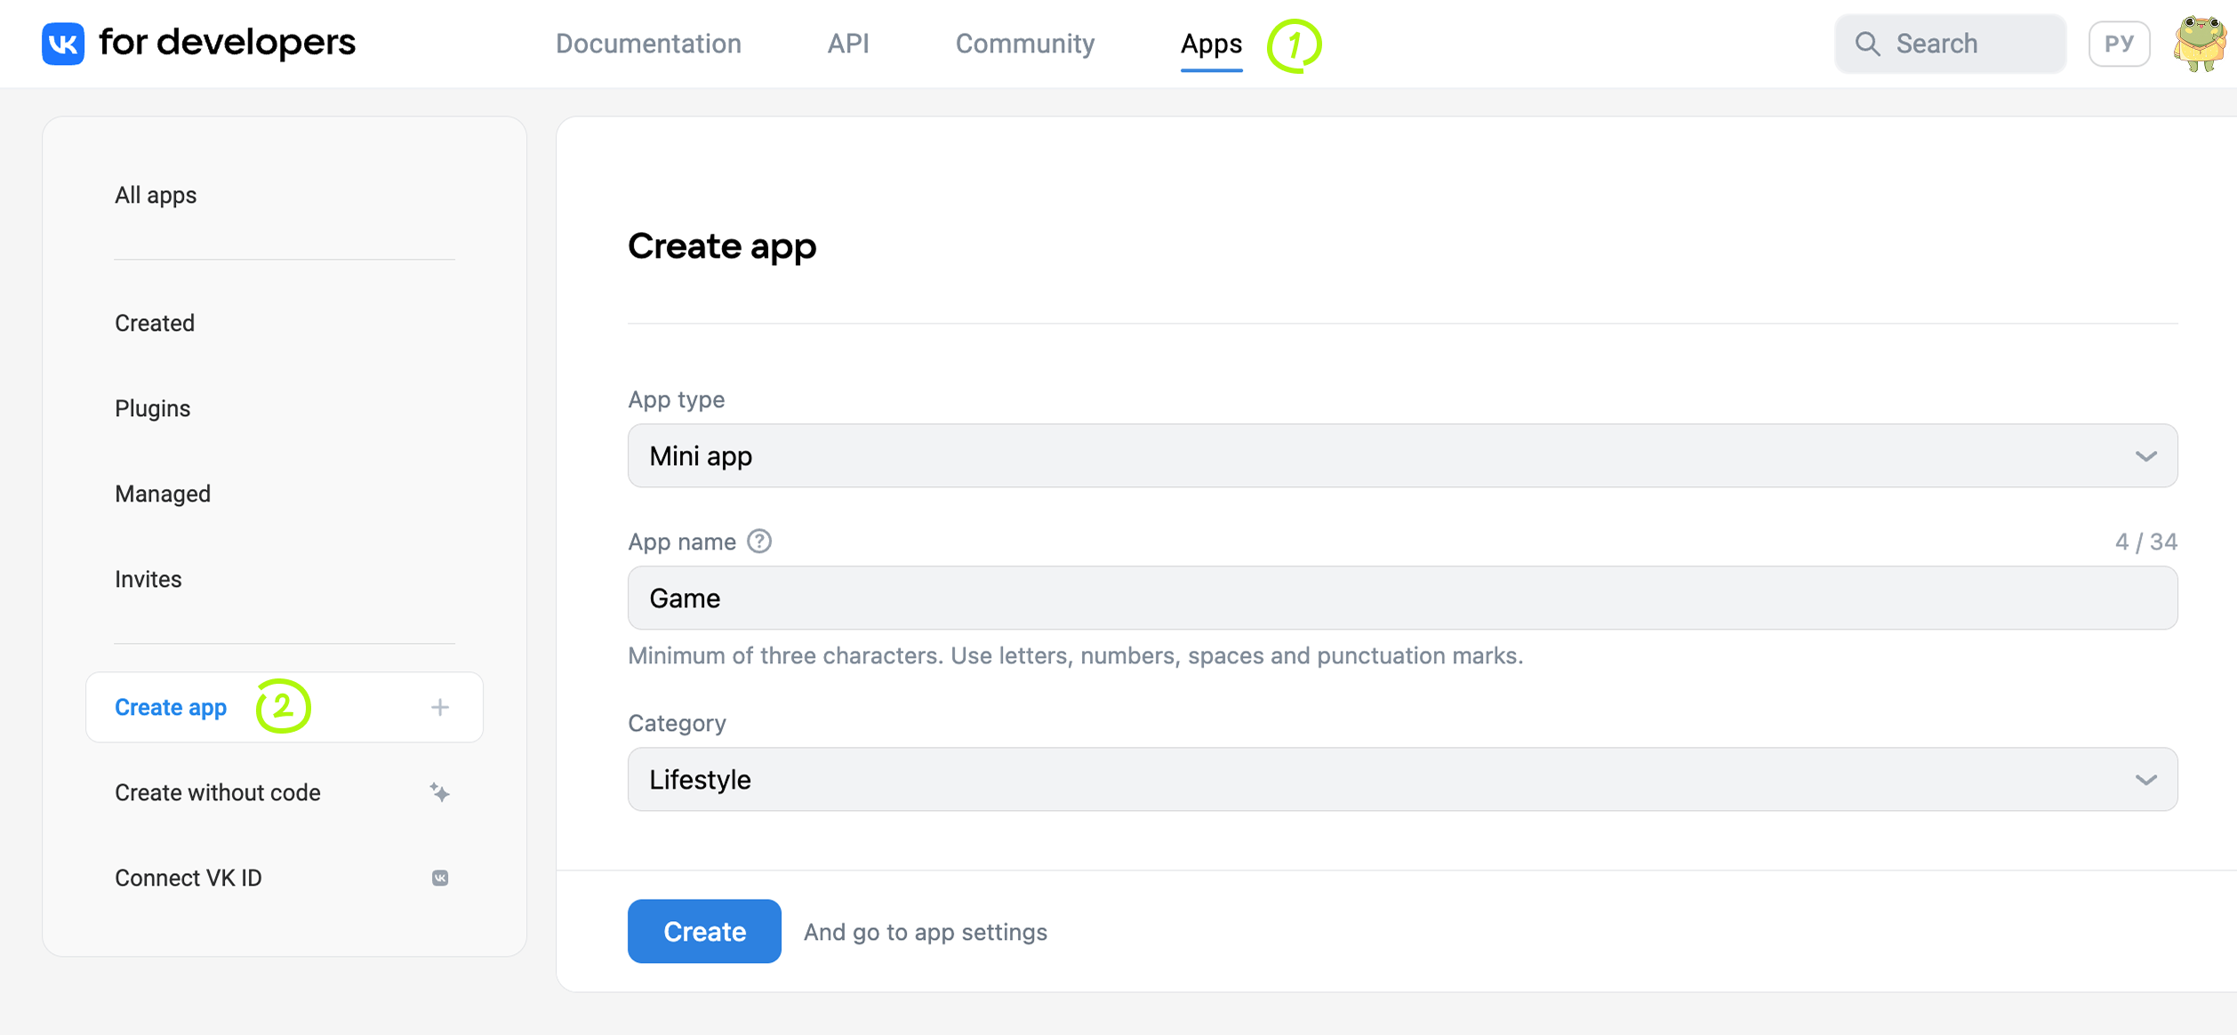Switch language with the РУ button
Viewport: 2237px width, 1035px height.
[x=2119, y=44]
